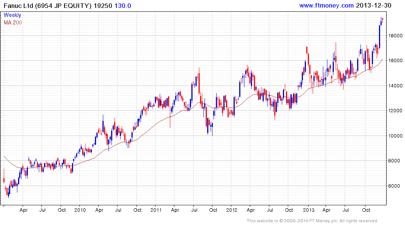Click the FT Money copyright notice

coord(312,221)
